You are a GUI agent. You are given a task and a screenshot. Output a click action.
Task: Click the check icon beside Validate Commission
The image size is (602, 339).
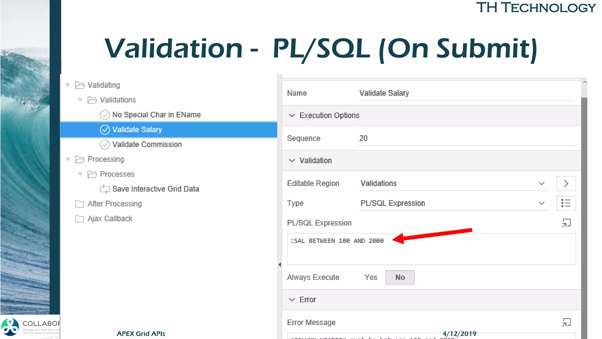tap(105, 144)
